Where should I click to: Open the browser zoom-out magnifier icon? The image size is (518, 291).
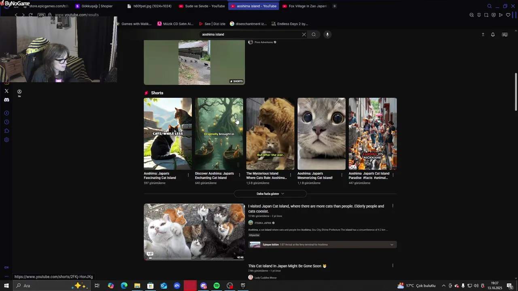[x=471, y=15]
